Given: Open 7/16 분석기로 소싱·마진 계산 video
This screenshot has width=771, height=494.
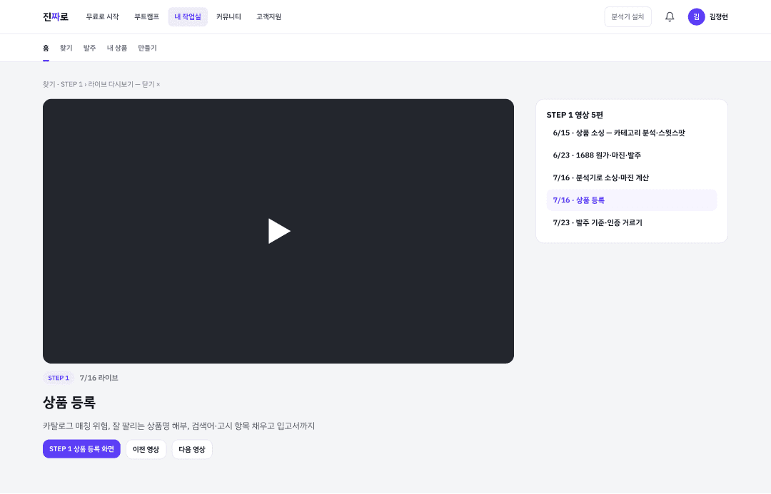Looking at the screenshot, I should tap(631, 177).
